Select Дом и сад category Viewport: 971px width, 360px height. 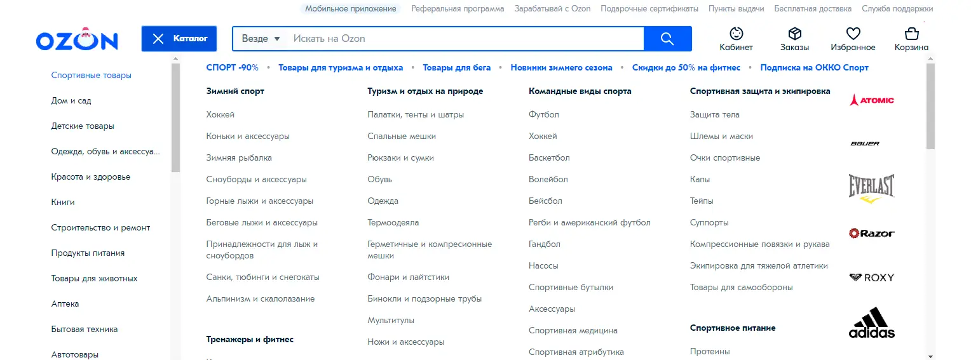tap(71, 101)
